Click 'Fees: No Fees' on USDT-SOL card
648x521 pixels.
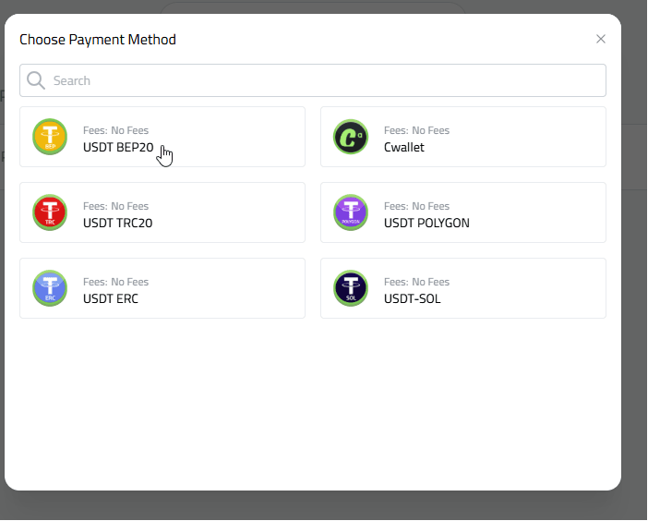[x=416, y=282]
